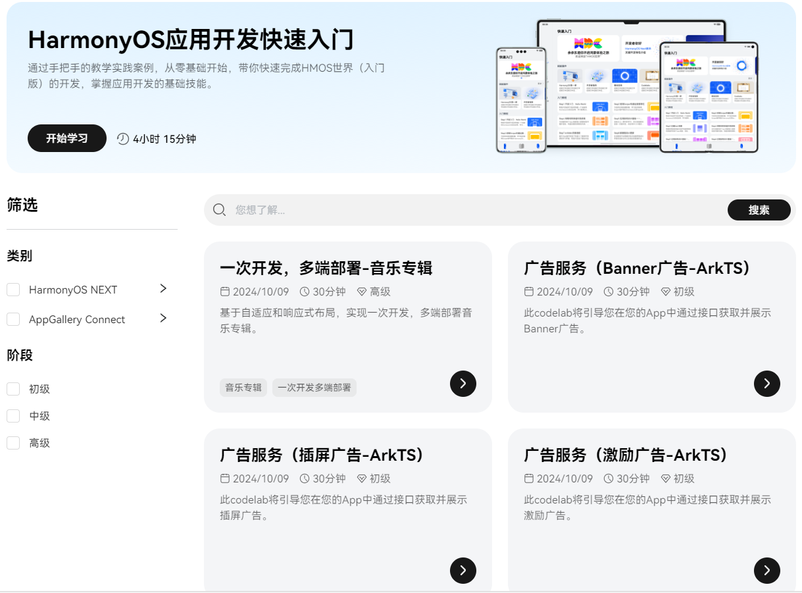Click the device mockup banner image
Image resolution: width=802 pixels, height=593 pixels.
point(627,86)
